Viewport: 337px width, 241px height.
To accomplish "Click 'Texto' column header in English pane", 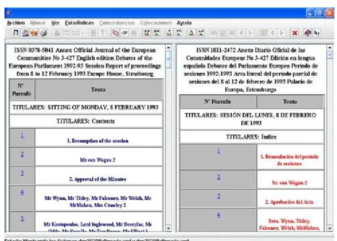I will click(x=98, y=89).
